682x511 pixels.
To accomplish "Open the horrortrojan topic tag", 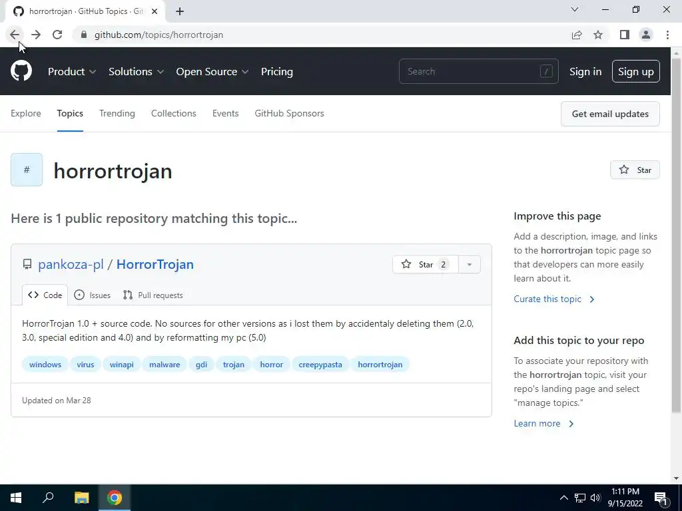I will pos(380,365).
